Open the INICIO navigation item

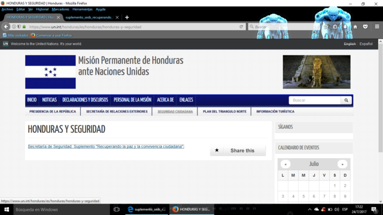click(x=32, y=100)
